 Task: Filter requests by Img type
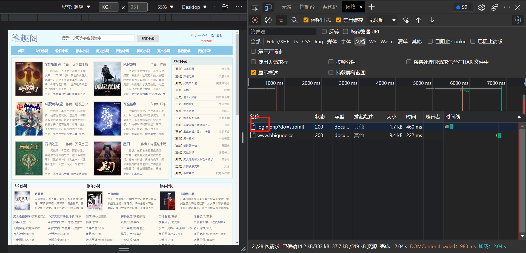point(319,41)
